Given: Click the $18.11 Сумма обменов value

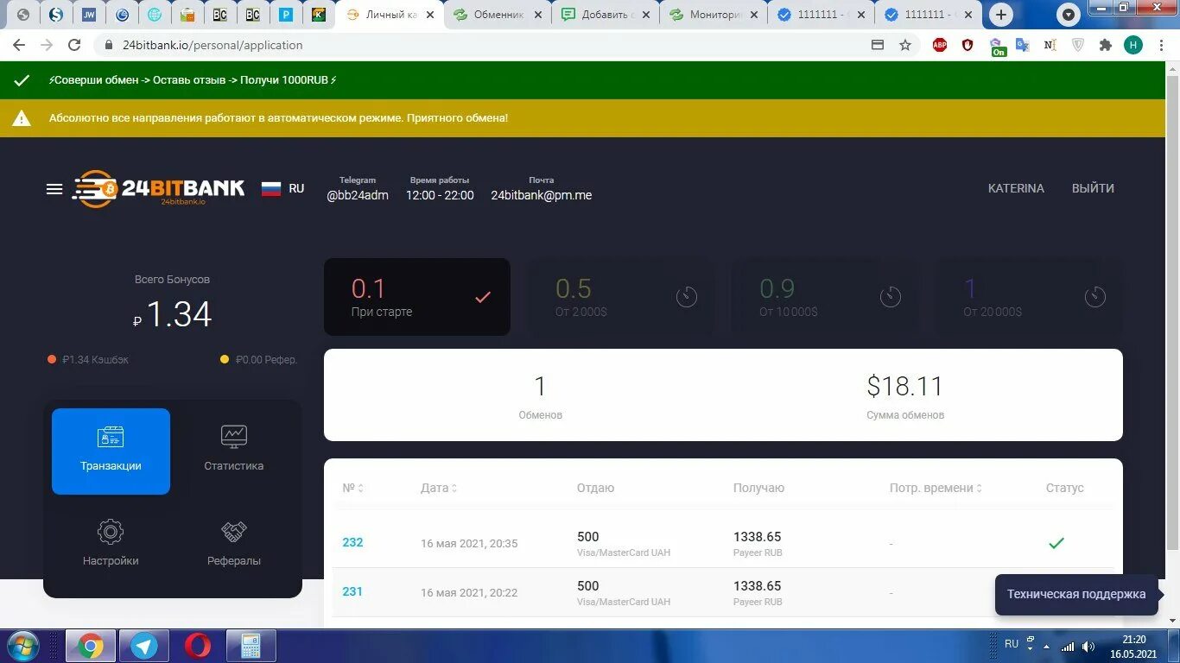Looking at the screenshot, I should pos(905,386).
